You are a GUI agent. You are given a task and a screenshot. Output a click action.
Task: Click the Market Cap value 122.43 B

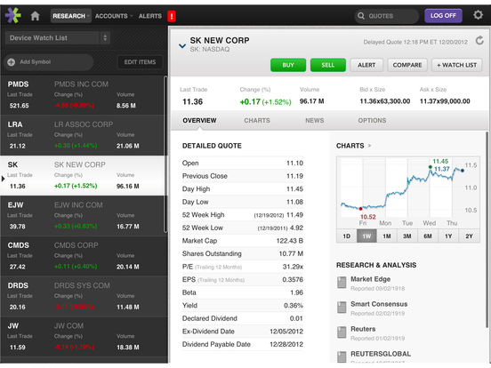coord(289,241)
